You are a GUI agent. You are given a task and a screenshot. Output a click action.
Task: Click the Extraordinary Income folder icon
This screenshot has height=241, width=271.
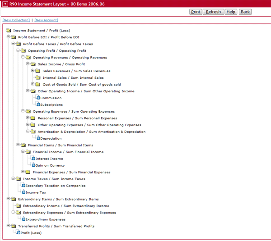point(18,206)
